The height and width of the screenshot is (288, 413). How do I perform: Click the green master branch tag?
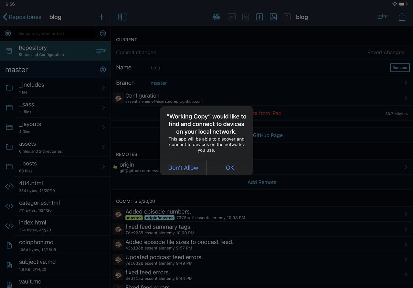point(134,218)
